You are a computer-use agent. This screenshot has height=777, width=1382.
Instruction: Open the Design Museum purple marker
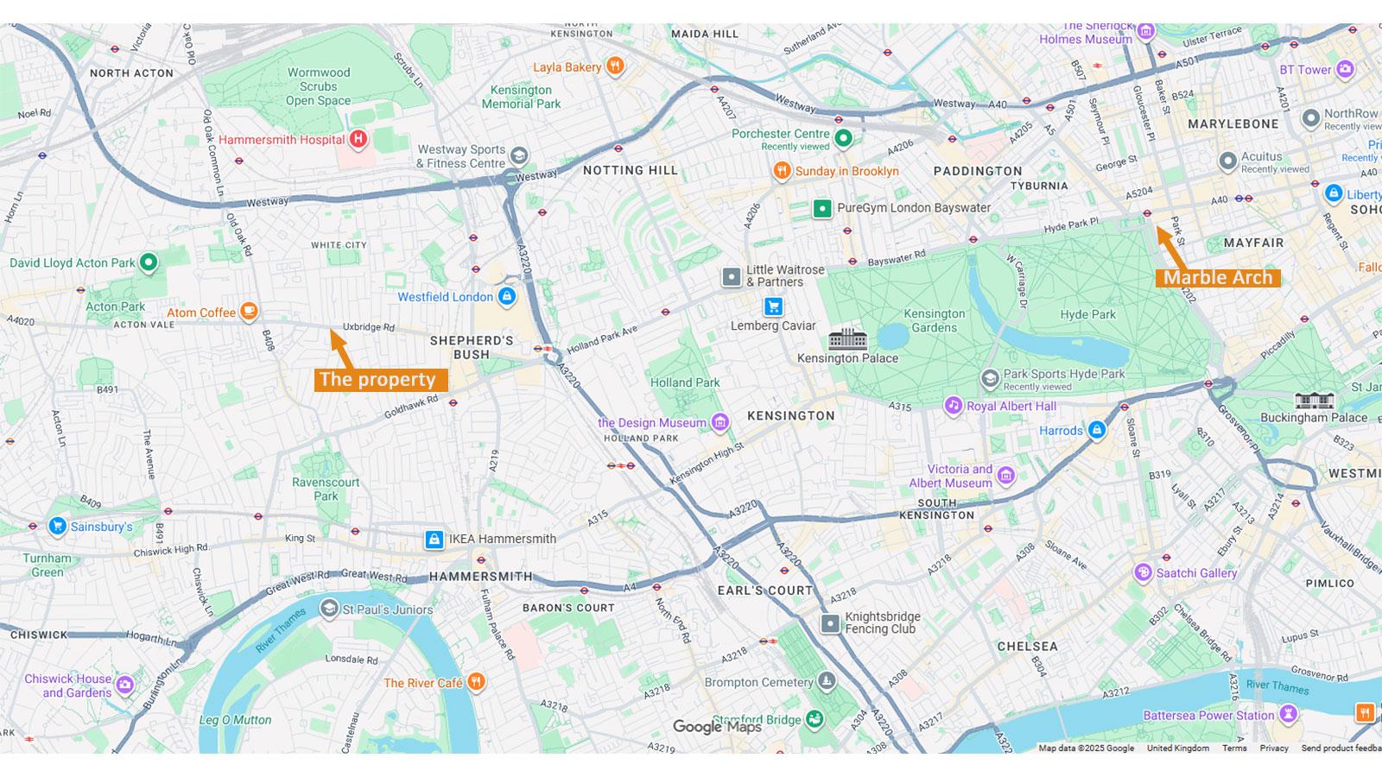(x=720, y=423)
